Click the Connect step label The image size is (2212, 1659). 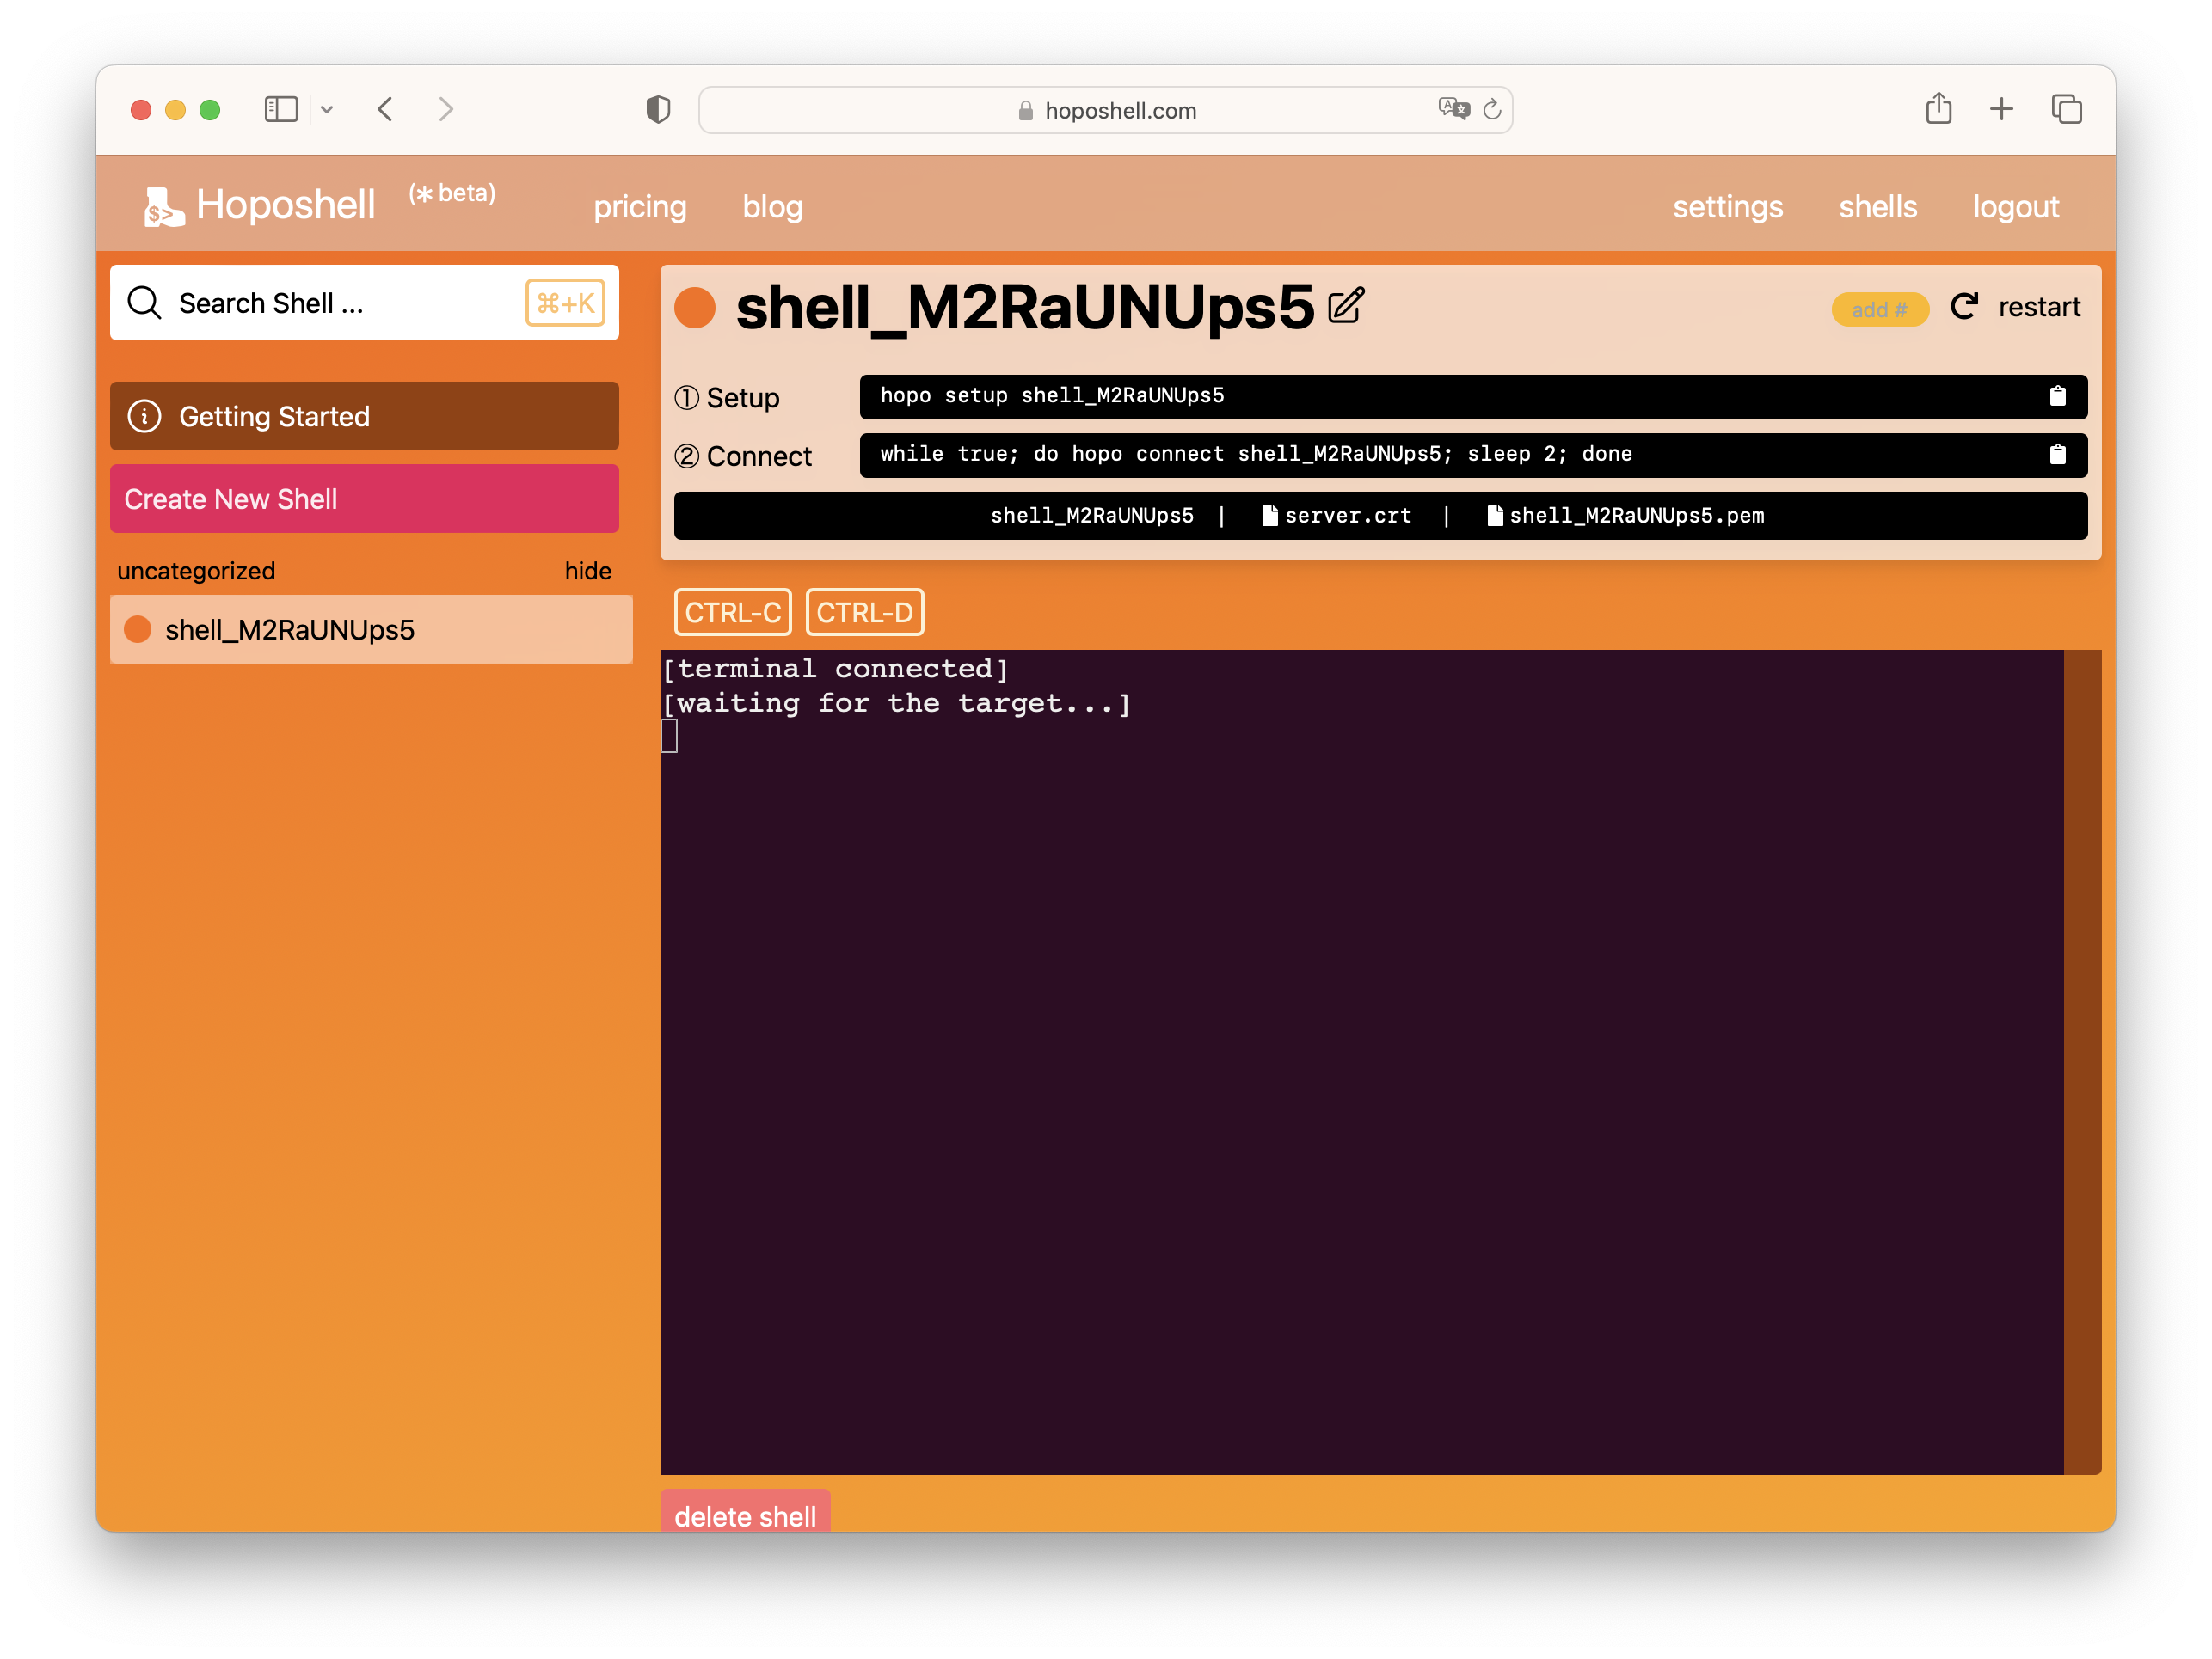click(x=743, y=456)
